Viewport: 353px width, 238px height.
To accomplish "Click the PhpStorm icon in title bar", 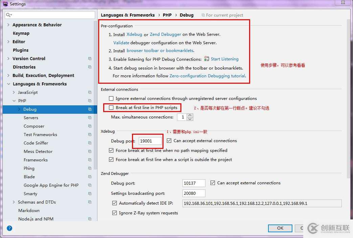I will click(5, 4).
